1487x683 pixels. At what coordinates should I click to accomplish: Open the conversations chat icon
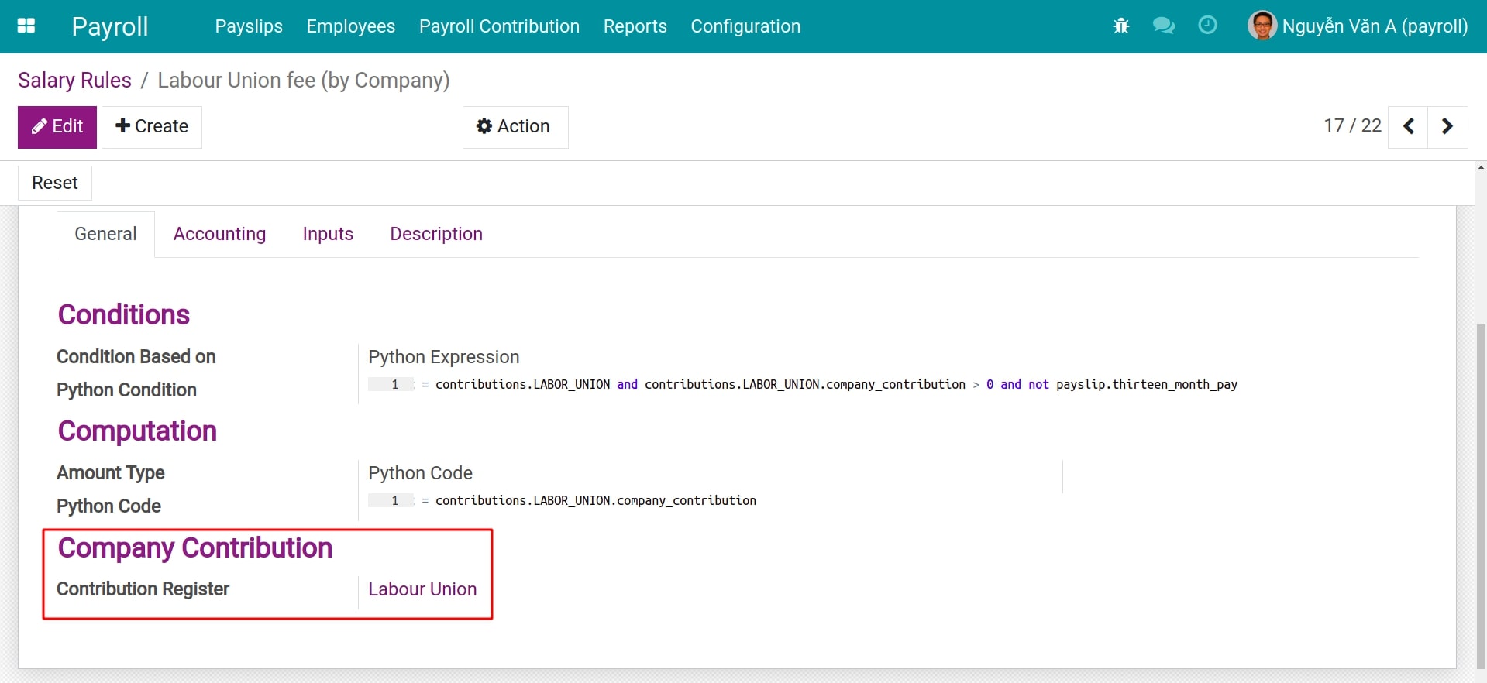(x=1163, y=26)
